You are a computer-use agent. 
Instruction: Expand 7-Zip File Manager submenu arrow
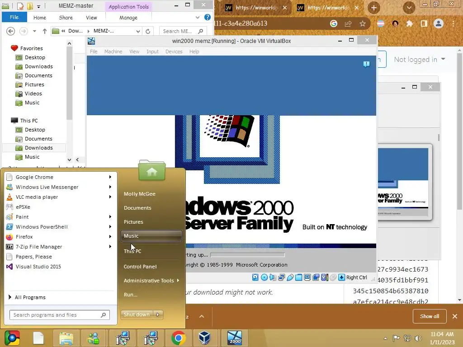[110, 246]
